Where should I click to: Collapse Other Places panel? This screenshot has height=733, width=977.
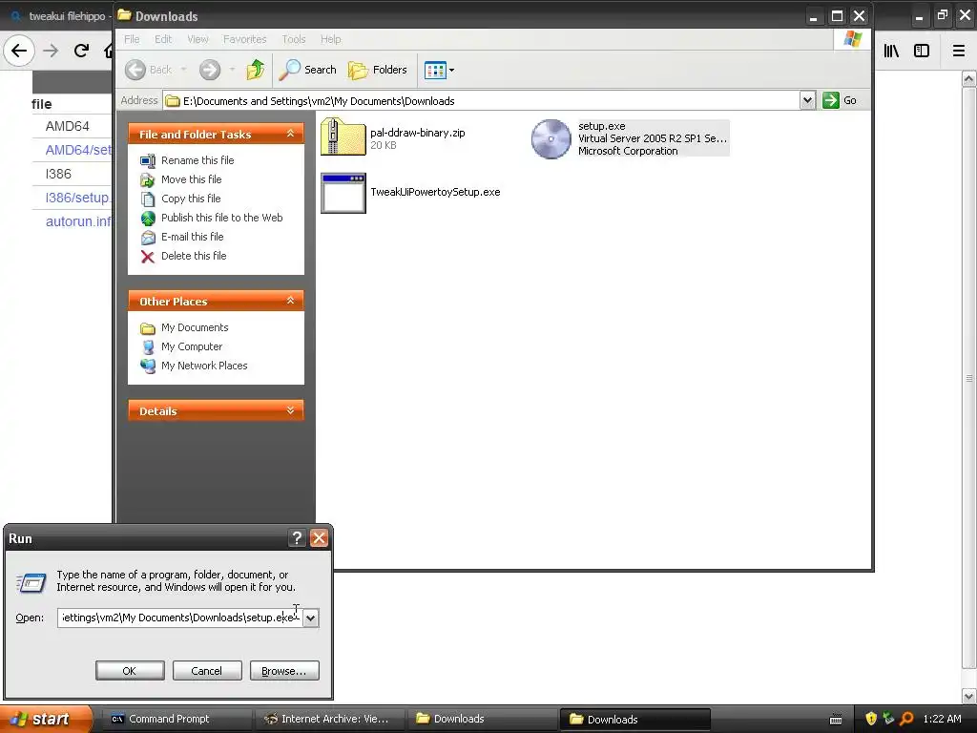coord(290,301)
